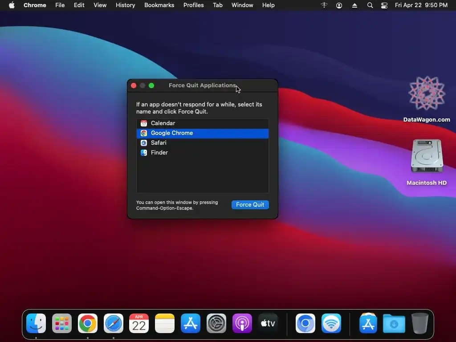Open the Applications stack in the Dock
The width and height of the screenshot is (456, 342).
pyautogui.click(x=368, y=323)
